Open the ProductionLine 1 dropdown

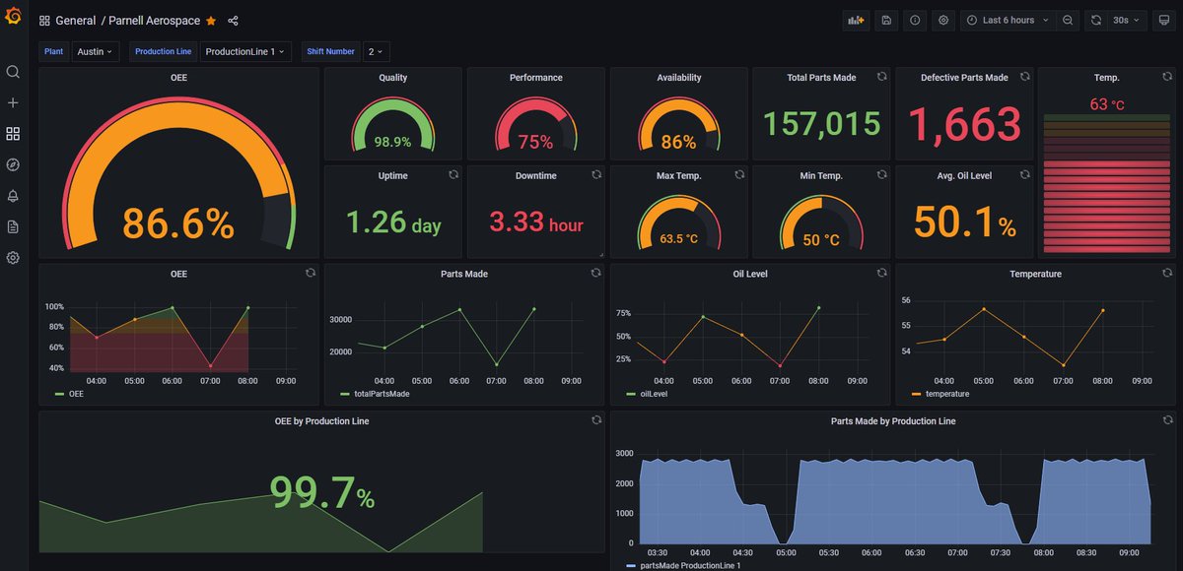click(x=245, y=51)
